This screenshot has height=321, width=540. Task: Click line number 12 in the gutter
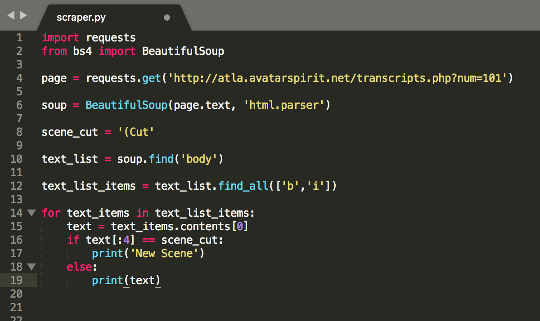pyautogui.click(x=16, y=186)
